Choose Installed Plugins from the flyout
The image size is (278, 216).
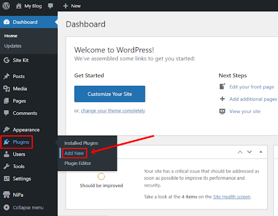[x=81, y=143]
